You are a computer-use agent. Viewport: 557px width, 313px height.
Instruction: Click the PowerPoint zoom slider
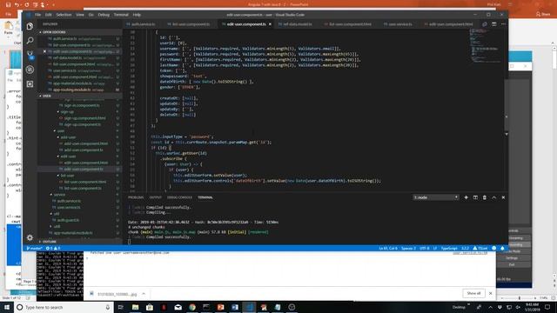520,298
